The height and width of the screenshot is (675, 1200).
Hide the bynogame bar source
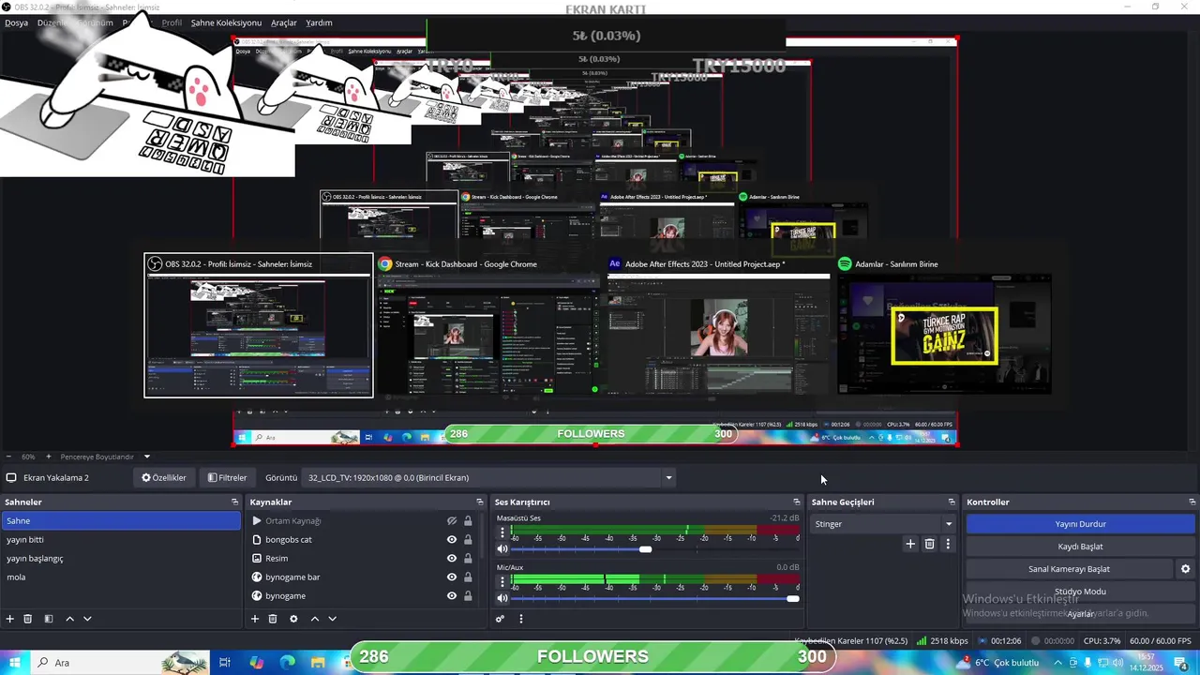(452, 577)
